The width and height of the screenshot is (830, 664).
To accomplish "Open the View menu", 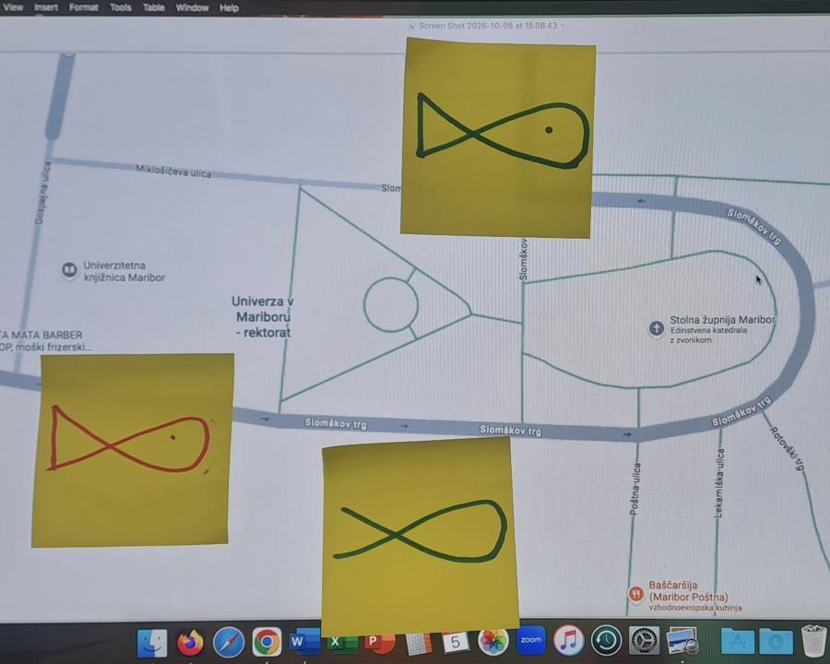I will 13,7.
